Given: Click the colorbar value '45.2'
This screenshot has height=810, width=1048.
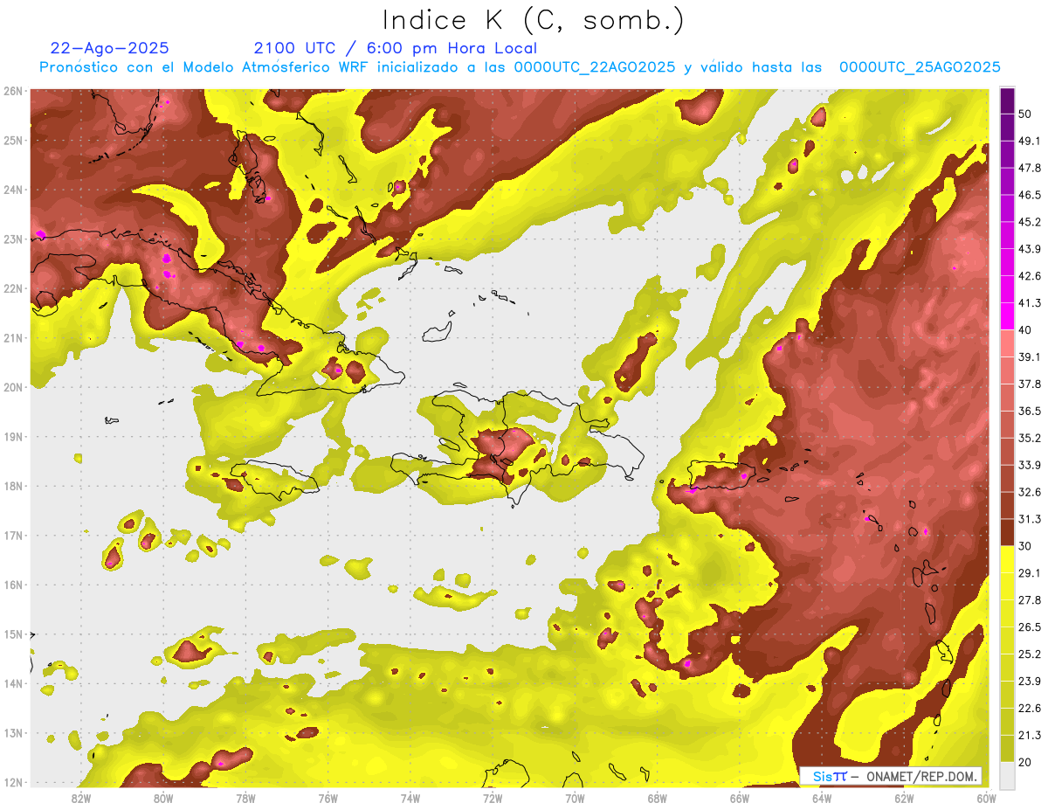Looking at the screenshot, I should pos(1029,222).
